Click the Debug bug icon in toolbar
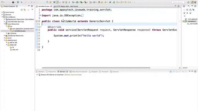This screenshot has height=111, width=198. click(x=73, y=2)
